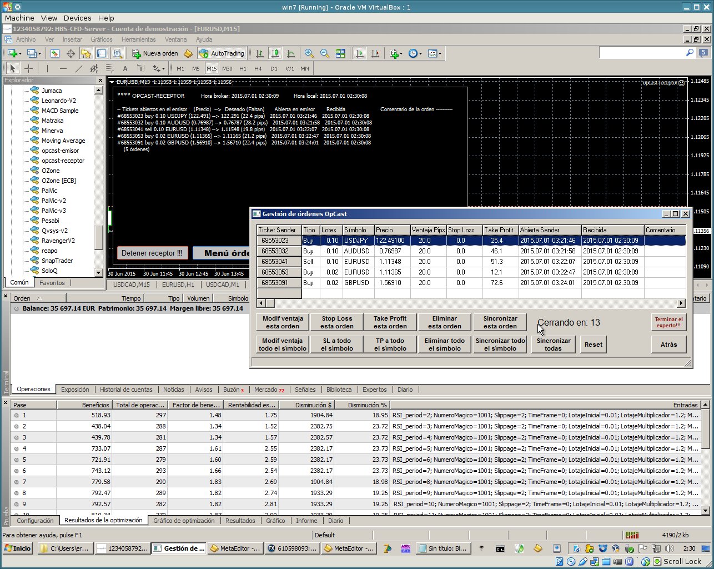Select the text A tool
Viewport: 714px width, 569px height.
point(125,68)
